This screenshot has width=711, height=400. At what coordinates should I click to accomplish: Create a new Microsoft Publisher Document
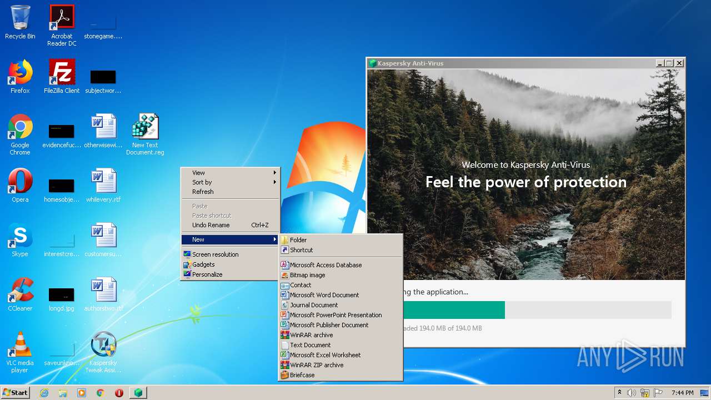pyautogui.click(x=341, y=325)
